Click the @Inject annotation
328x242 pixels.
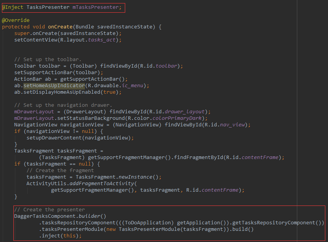13,7
